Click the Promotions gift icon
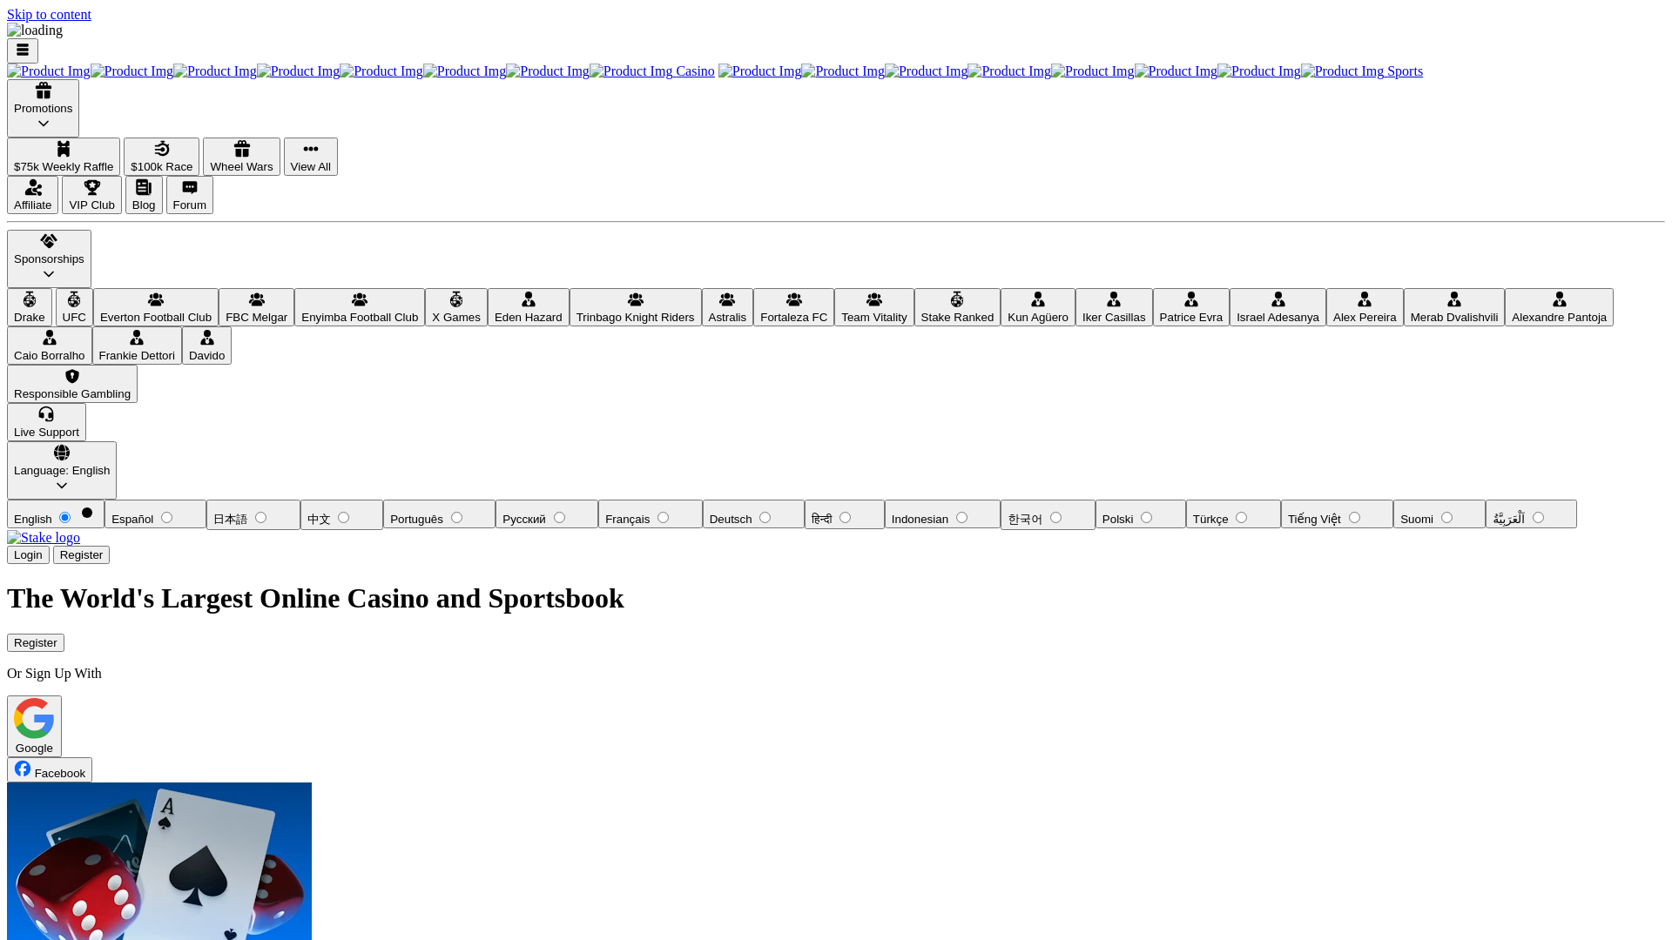This screenshot has height=940, width=1672. pos(44,91)
